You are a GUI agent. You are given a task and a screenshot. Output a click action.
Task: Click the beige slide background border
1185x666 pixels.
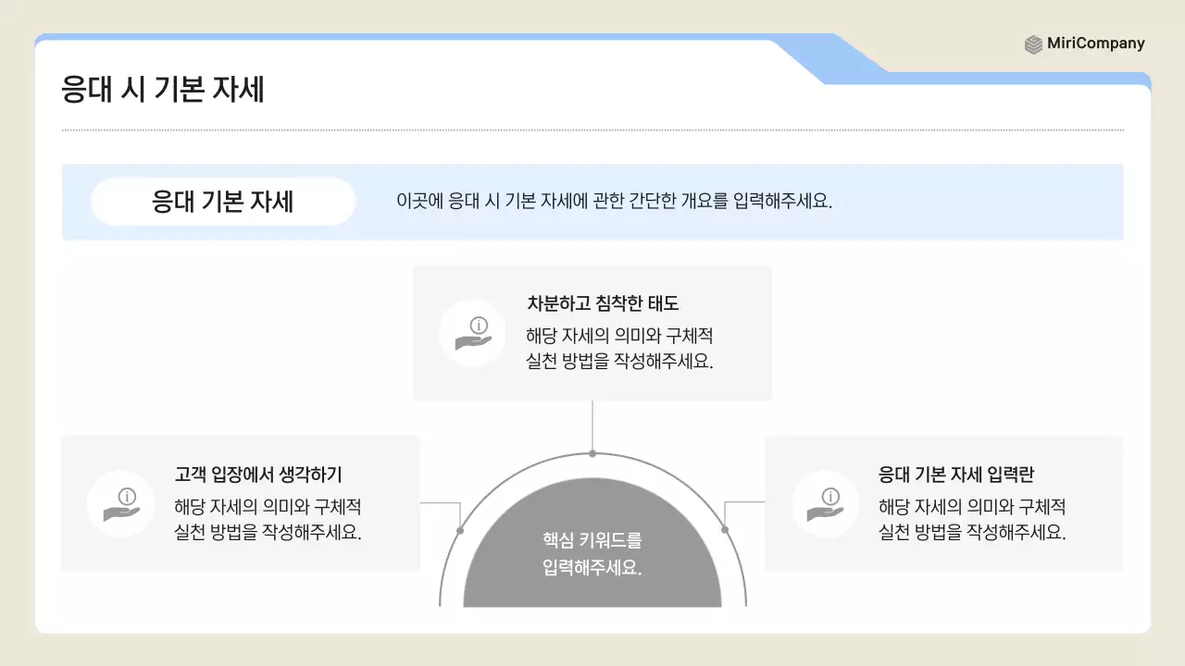point(17,333)
